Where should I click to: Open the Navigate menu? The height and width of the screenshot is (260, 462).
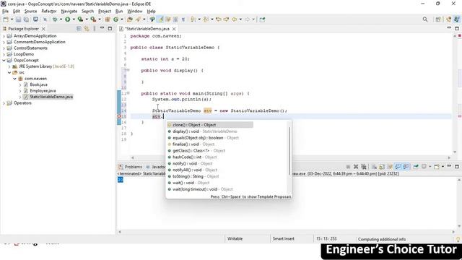69,12
